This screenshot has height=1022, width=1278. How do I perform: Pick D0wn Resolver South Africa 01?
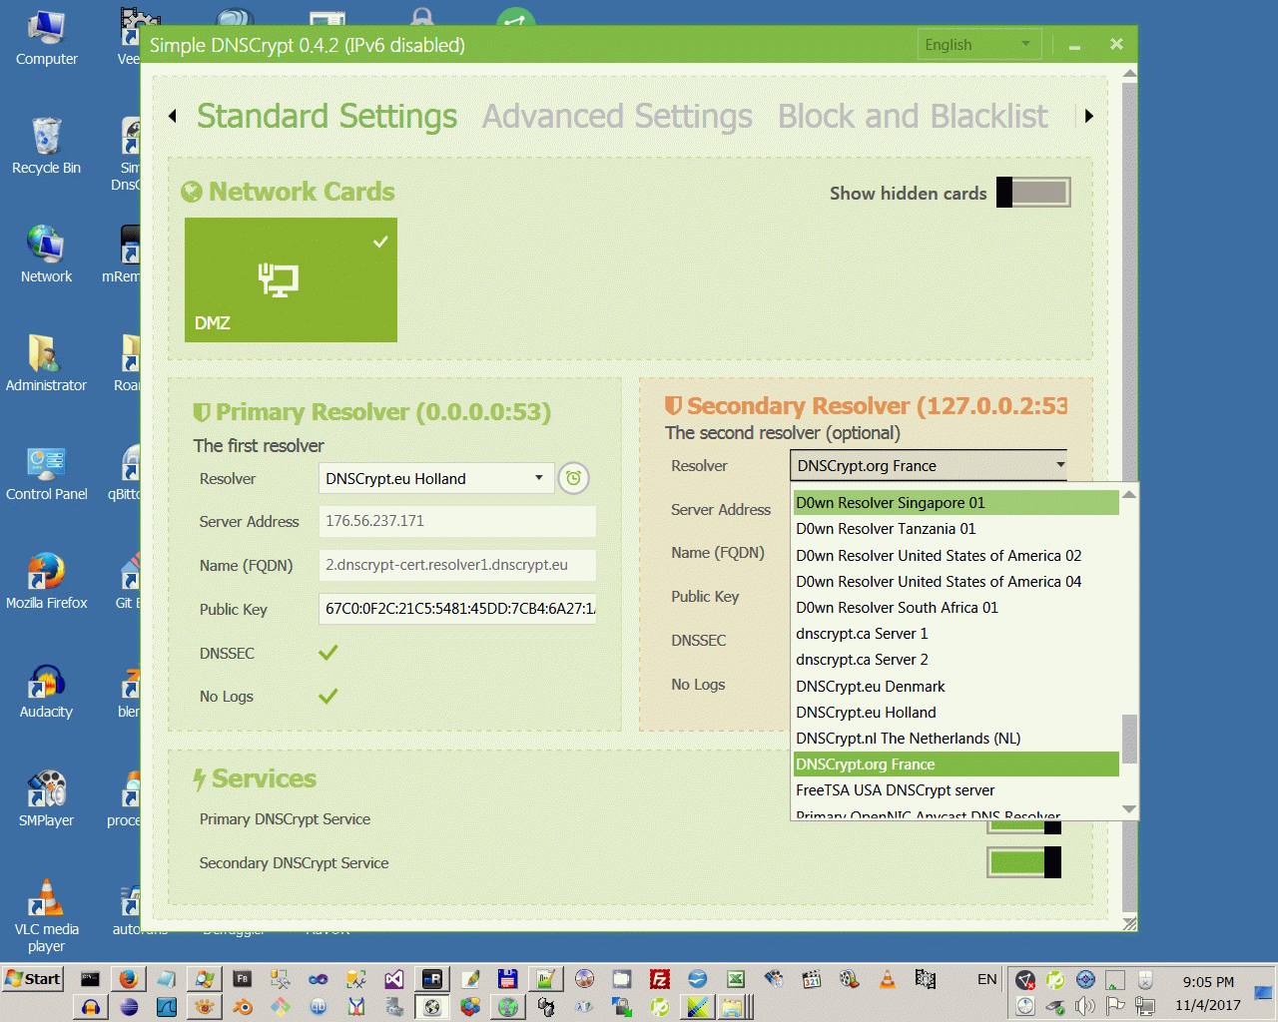[956, 608]
